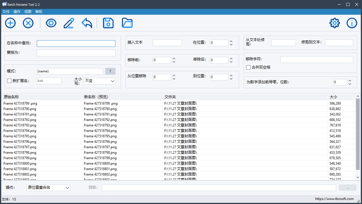Click the preview eye icon
This screenshot has width=362, height=204.
point(51,23)
